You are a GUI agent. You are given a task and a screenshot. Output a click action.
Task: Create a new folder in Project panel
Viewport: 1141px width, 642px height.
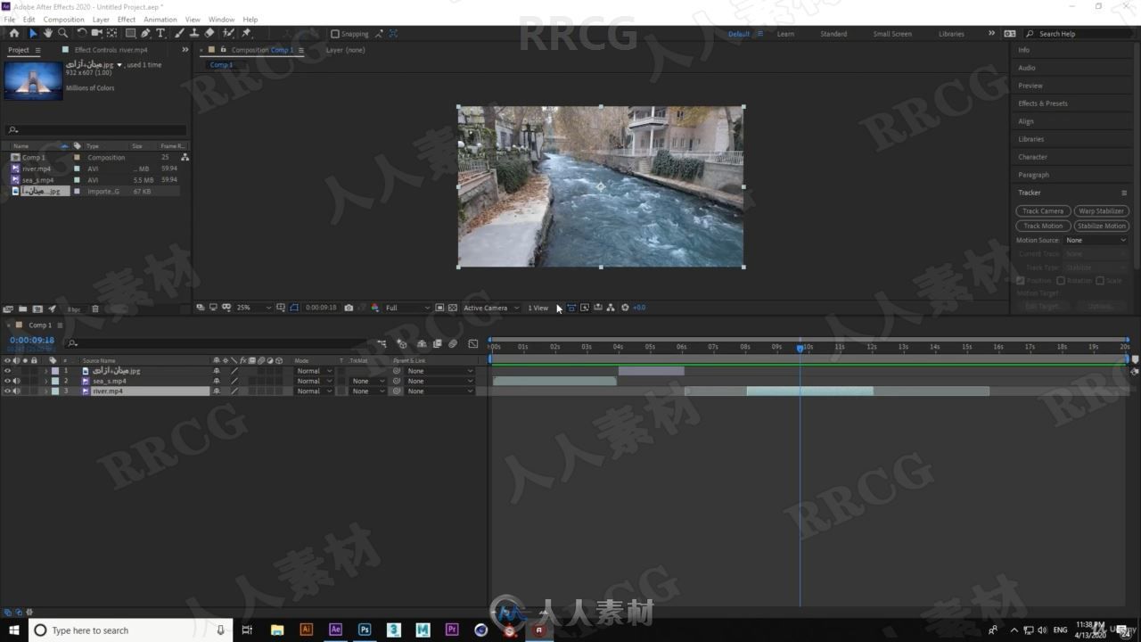23,309
